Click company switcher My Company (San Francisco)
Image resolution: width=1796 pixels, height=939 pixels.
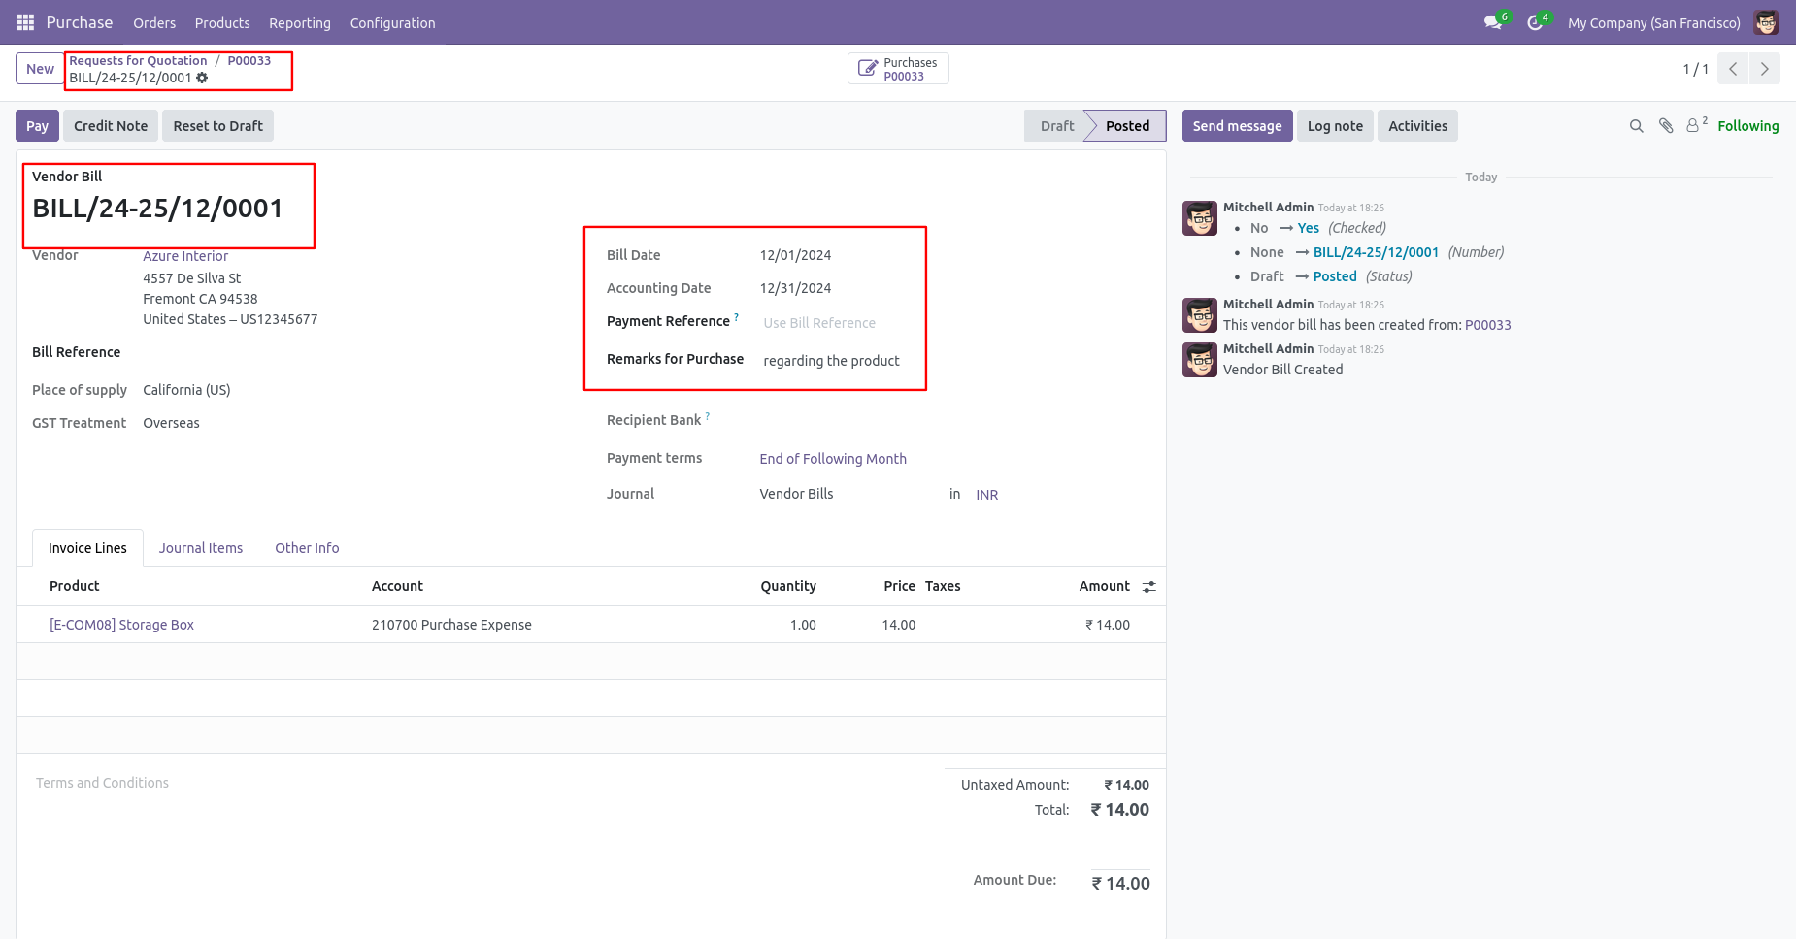pos(1653,23)
